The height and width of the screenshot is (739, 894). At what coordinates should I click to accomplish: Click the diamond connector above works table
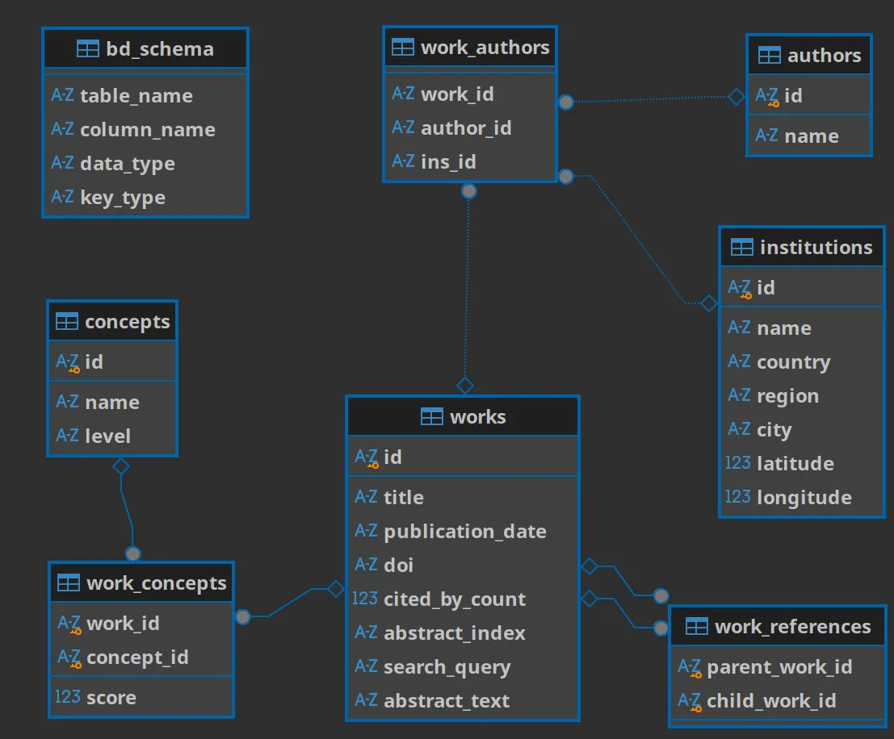pyautogui.click(x=464, y=386)
